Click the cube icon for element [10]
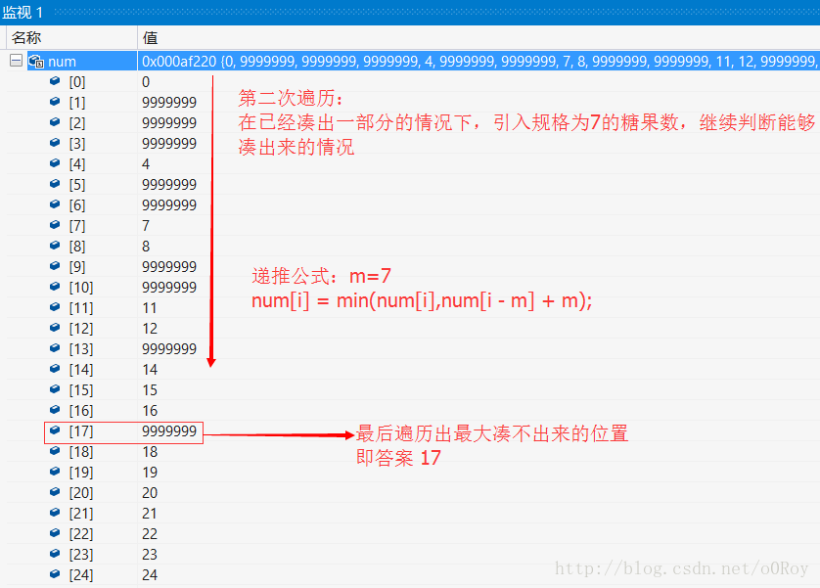Viewport: 820px width, 588px height. coord(55,287)
